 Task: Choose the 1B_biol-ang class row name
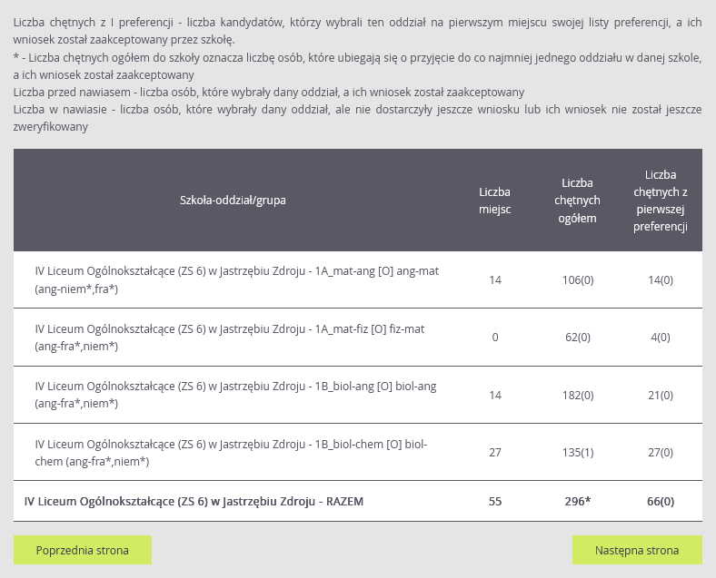pos(235,395)
